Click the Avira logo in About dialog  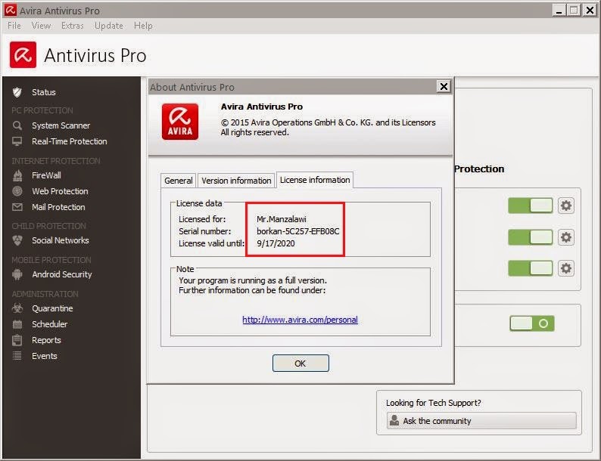coord(180,122)
